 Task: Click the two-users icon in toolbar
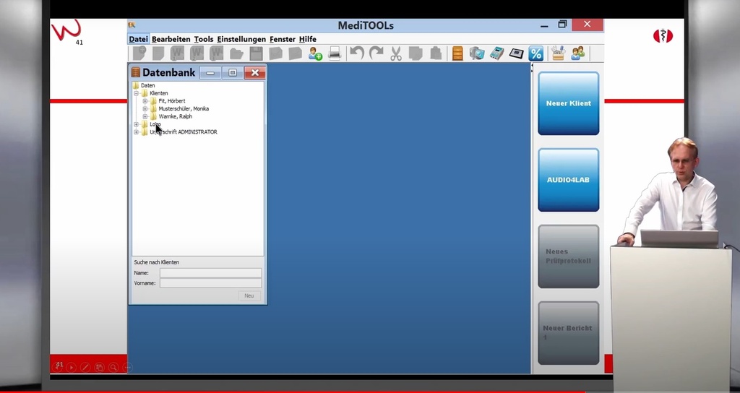click(x=577, y=53)
